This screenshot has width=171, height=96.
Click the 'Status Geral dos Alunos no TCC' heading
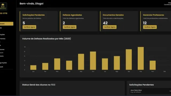click(39, 85)
